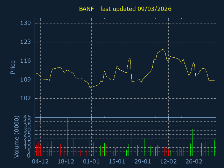Click date label 29-01
This screenshot has height=168, width=224.
point(143,162)
